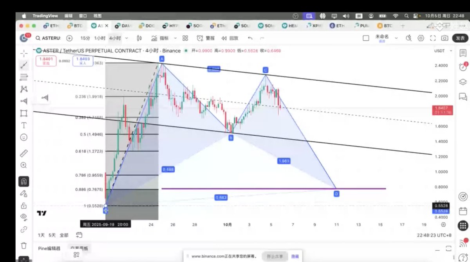Image resolution: width=470 pixels, height=262 pixels.
Task: Open the Pine编辑器 tab
Action: [x=49, y=248]
